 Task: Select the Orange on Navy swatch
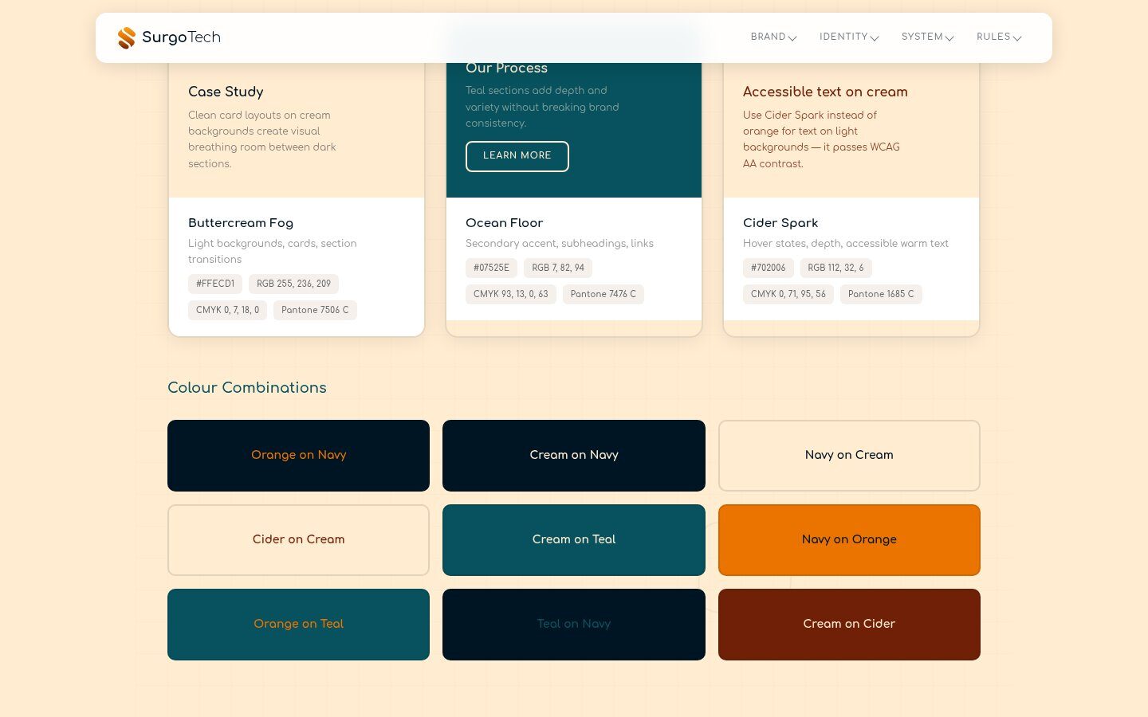click(x=298, y=456)
